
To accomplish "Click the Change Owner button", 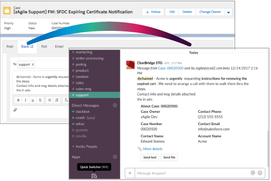I will 210,12.
